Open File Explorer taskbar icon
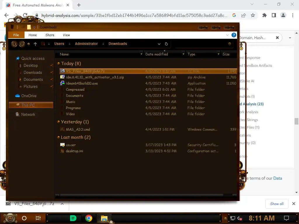The width and height of the screenshot is (299, 224). click(104, 218)
